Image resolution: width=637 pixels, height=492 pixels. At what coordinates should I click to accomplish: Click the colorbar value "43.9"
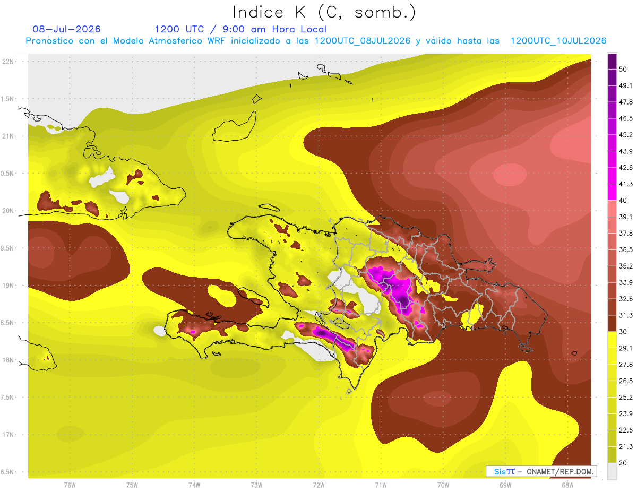[x=626, y=151]
